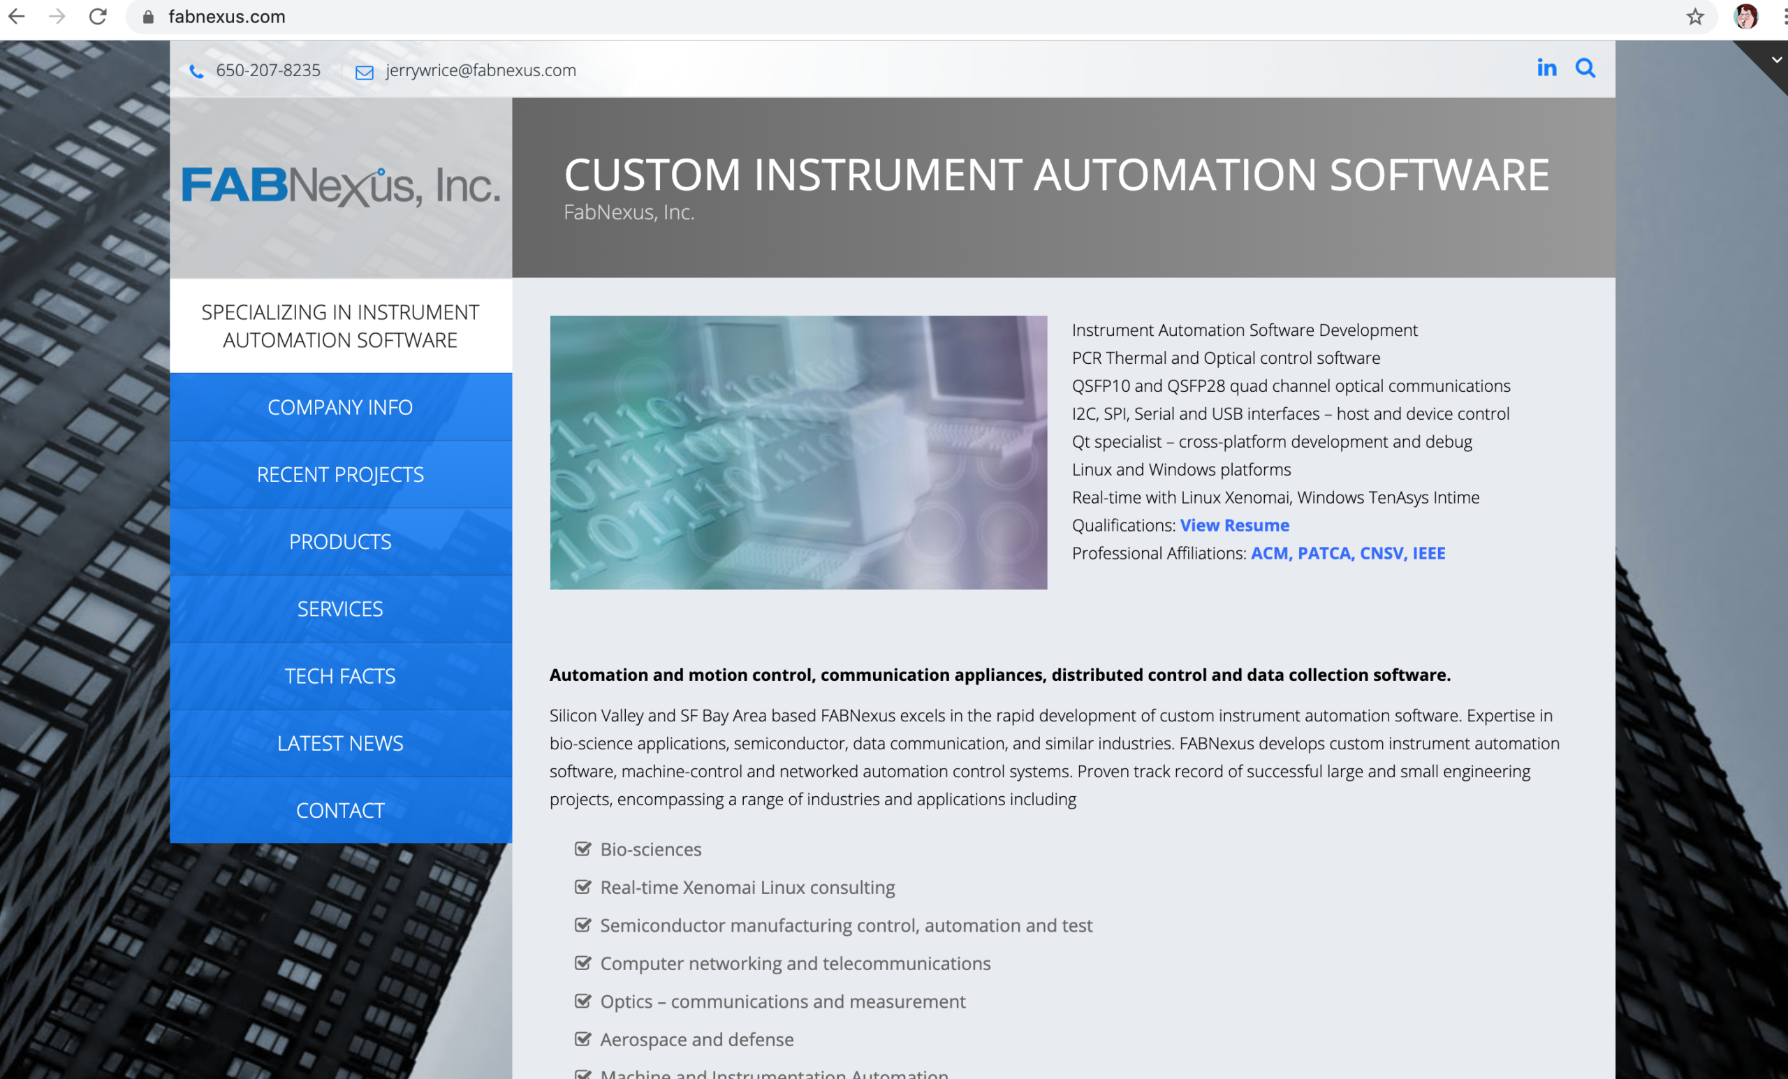
Task: Click 'I2C, SPI, Serial and USB interfaces' line
Action: pyautogui.click(x=1291, y=413)
